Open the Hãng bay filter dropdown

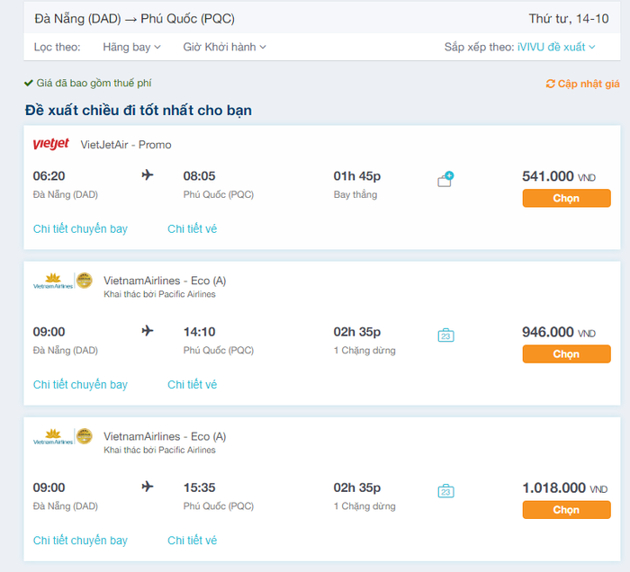(x=131, y=47)
